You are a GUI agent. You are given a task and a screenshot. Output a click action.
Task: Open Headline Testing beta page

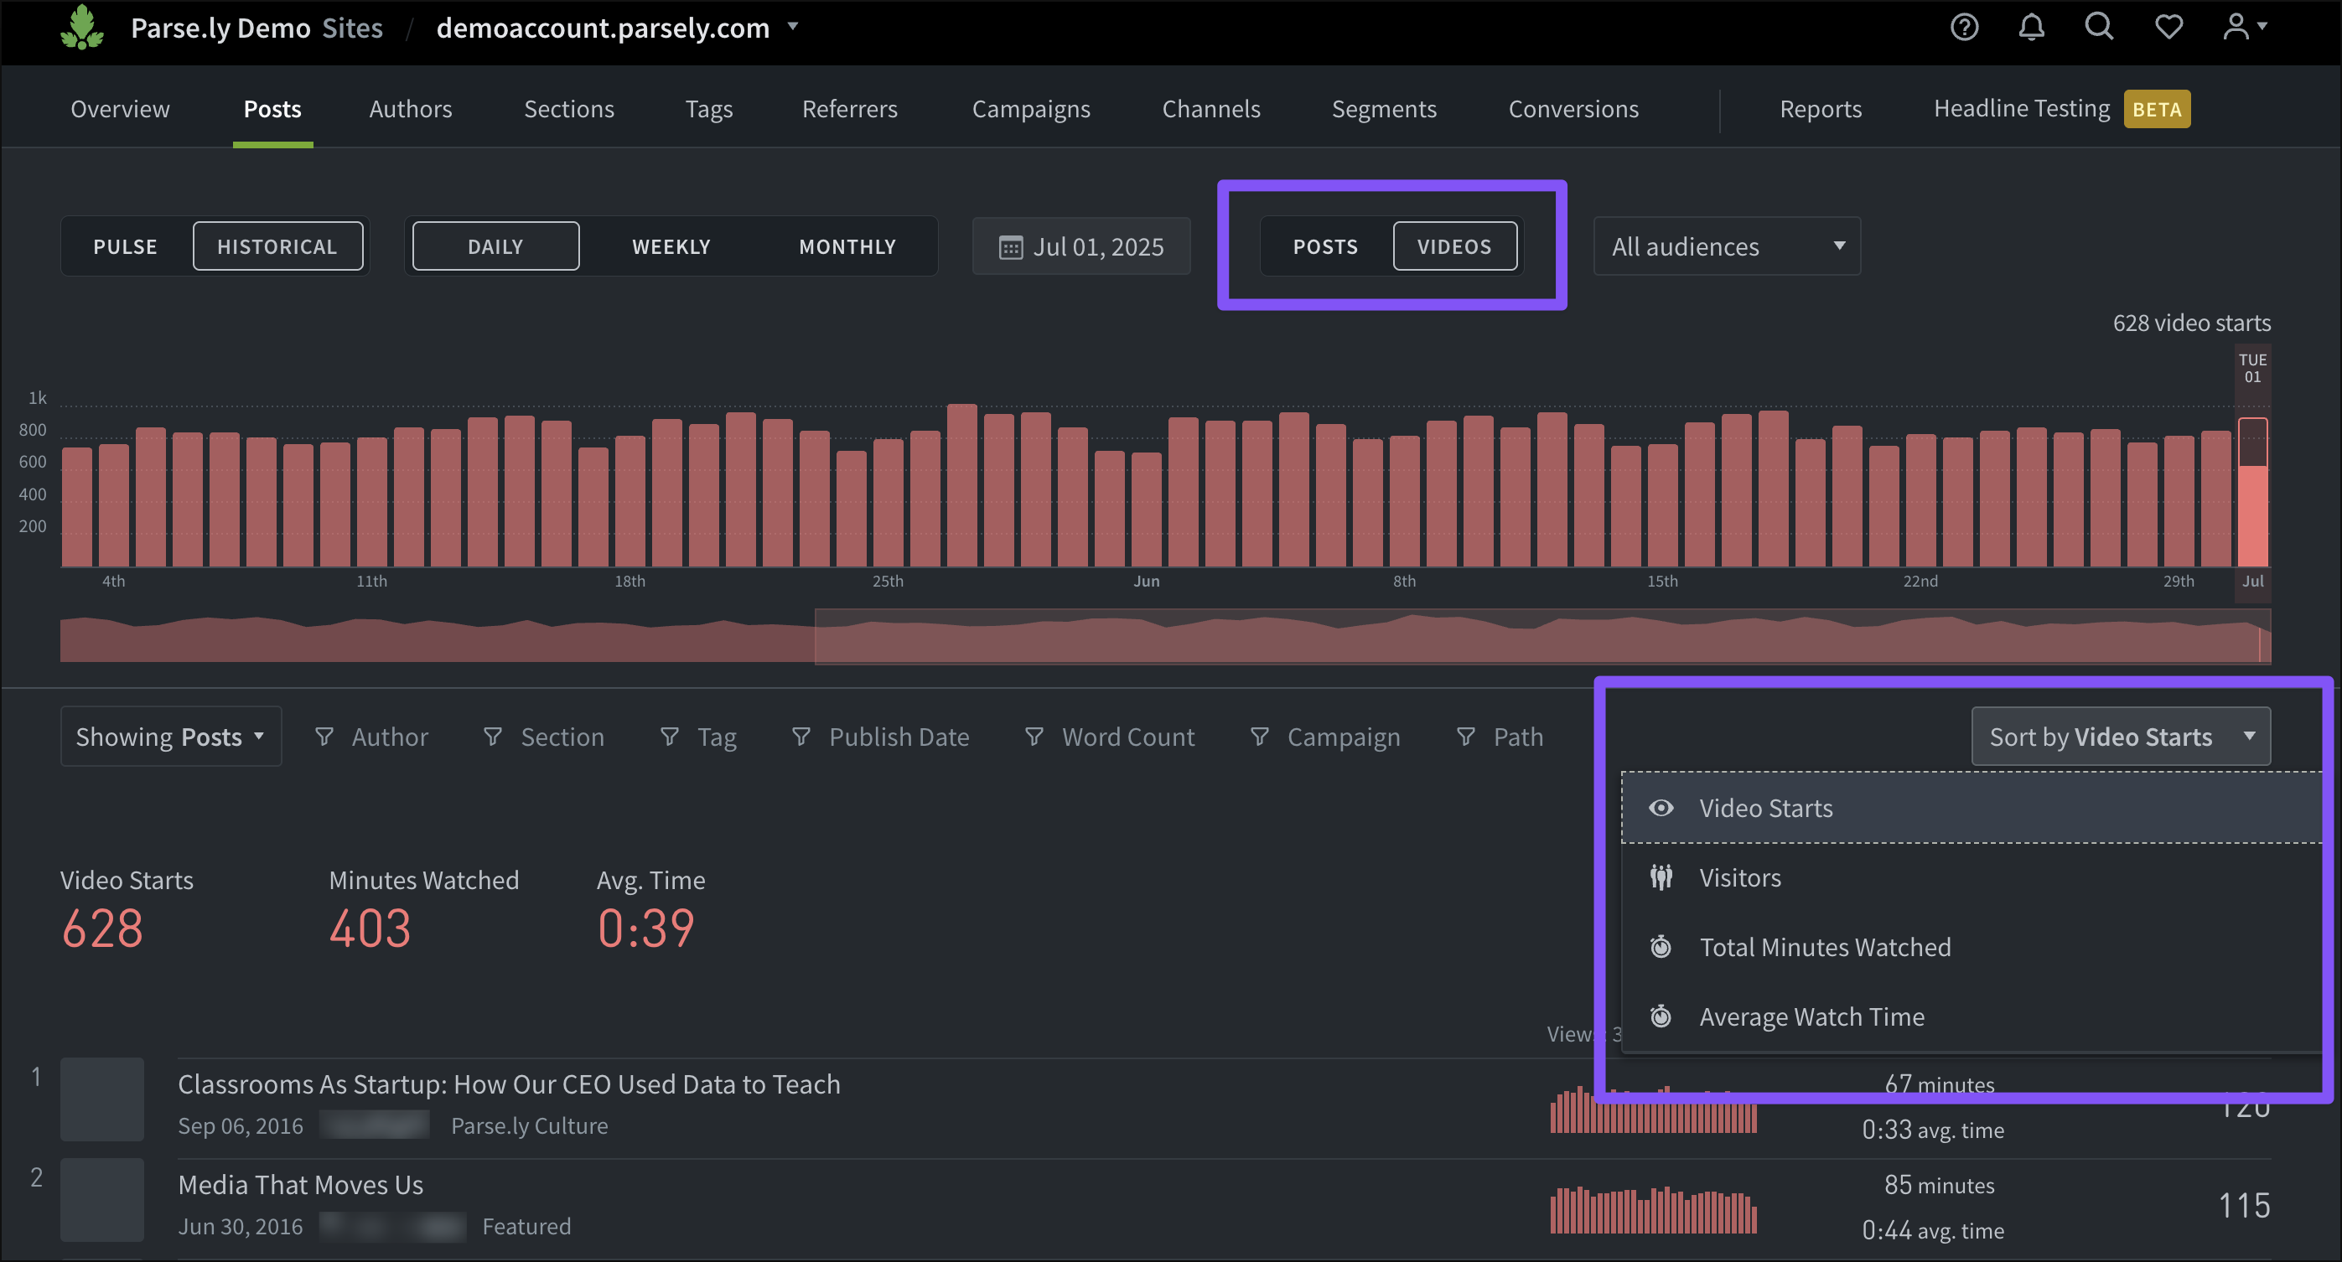tap(2061, 109)
